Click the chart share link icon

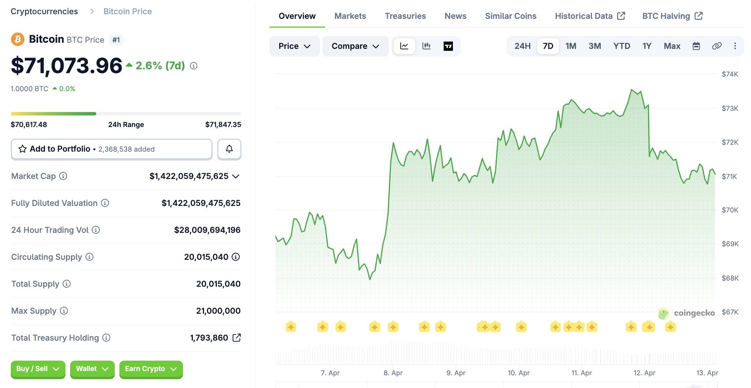717,46
